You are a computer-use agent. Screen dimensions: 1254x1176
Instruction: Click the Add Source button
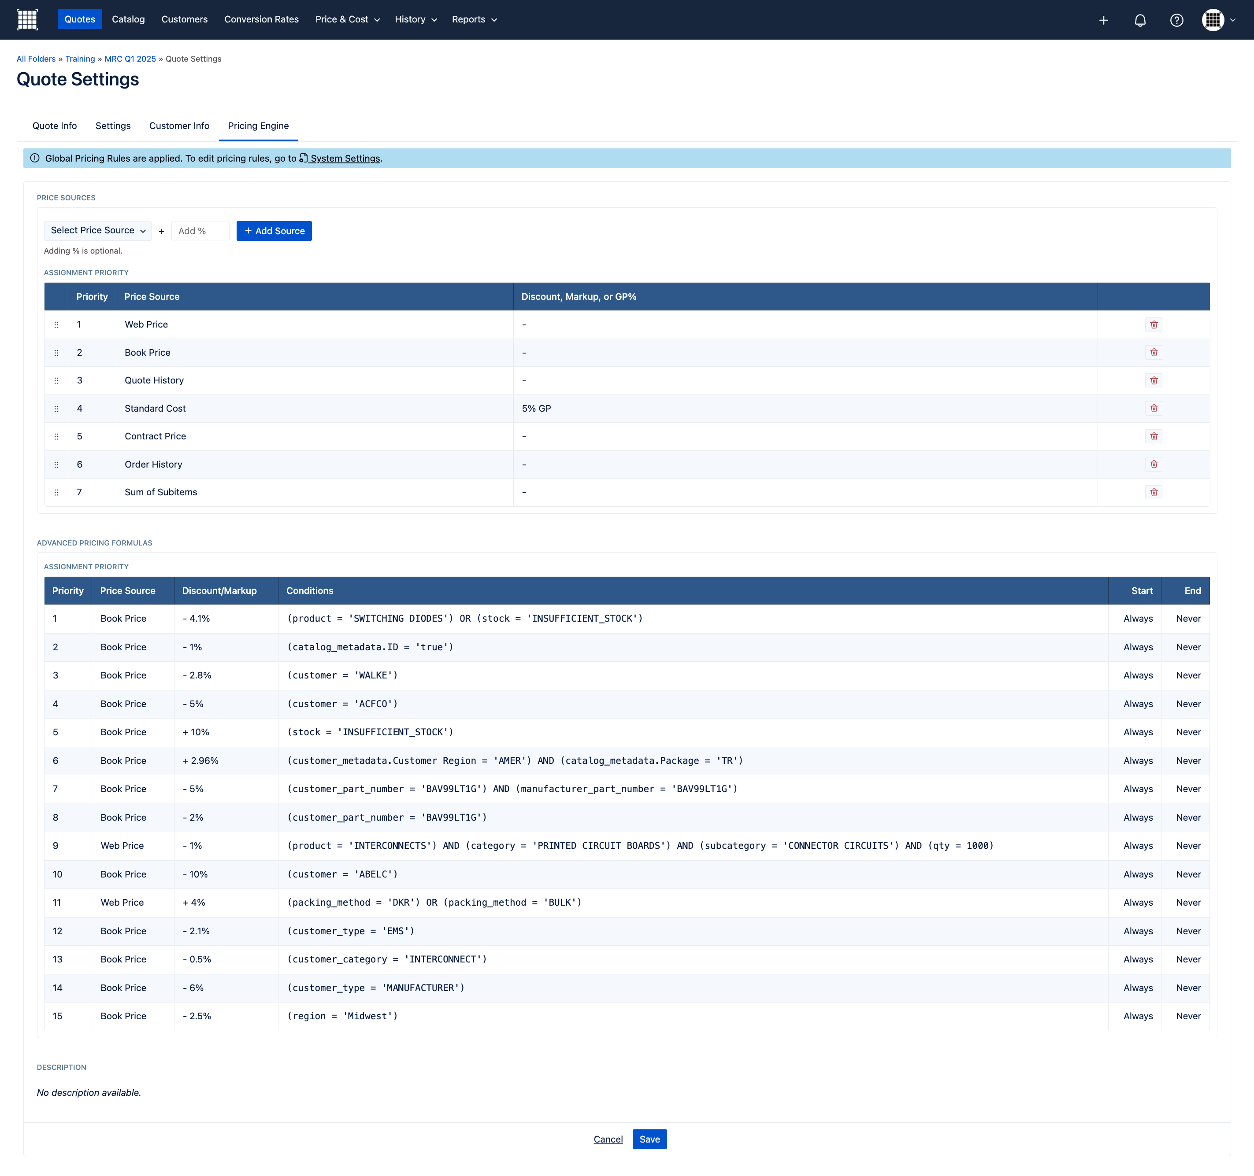(274, 231)
